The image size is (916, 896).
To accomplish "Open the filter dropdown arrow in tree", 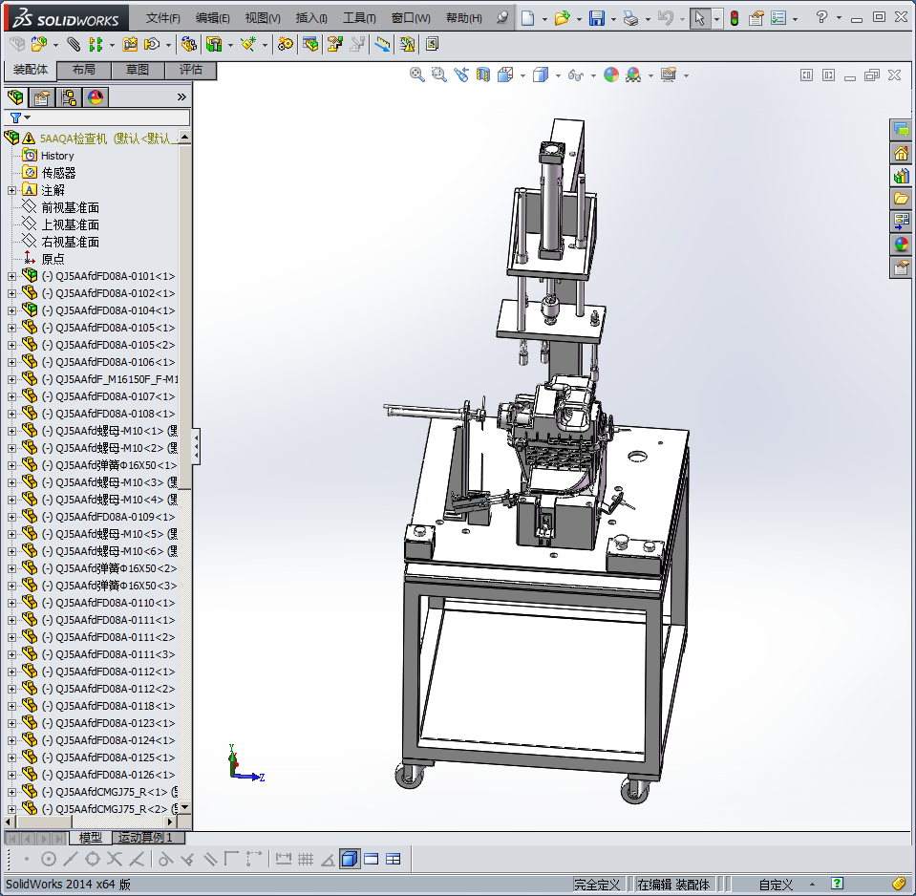I will (28, 117).
